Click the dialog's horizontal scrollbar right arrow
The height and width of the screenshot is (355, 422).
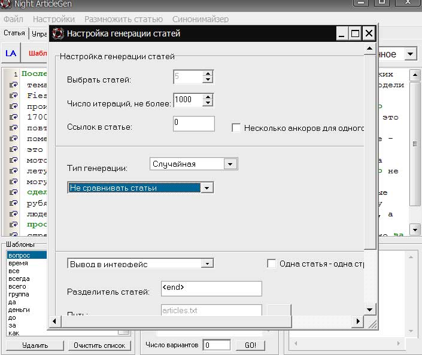click(358, 321)
